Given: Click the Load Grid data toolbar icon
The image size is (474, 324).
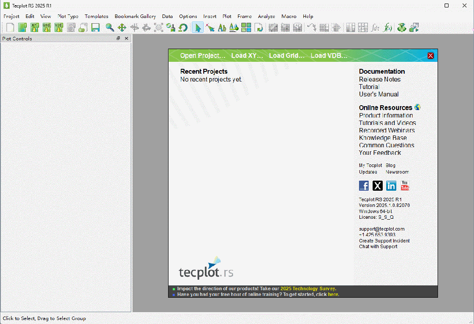Looking at the screenshot, I should (x=47, y=28).
